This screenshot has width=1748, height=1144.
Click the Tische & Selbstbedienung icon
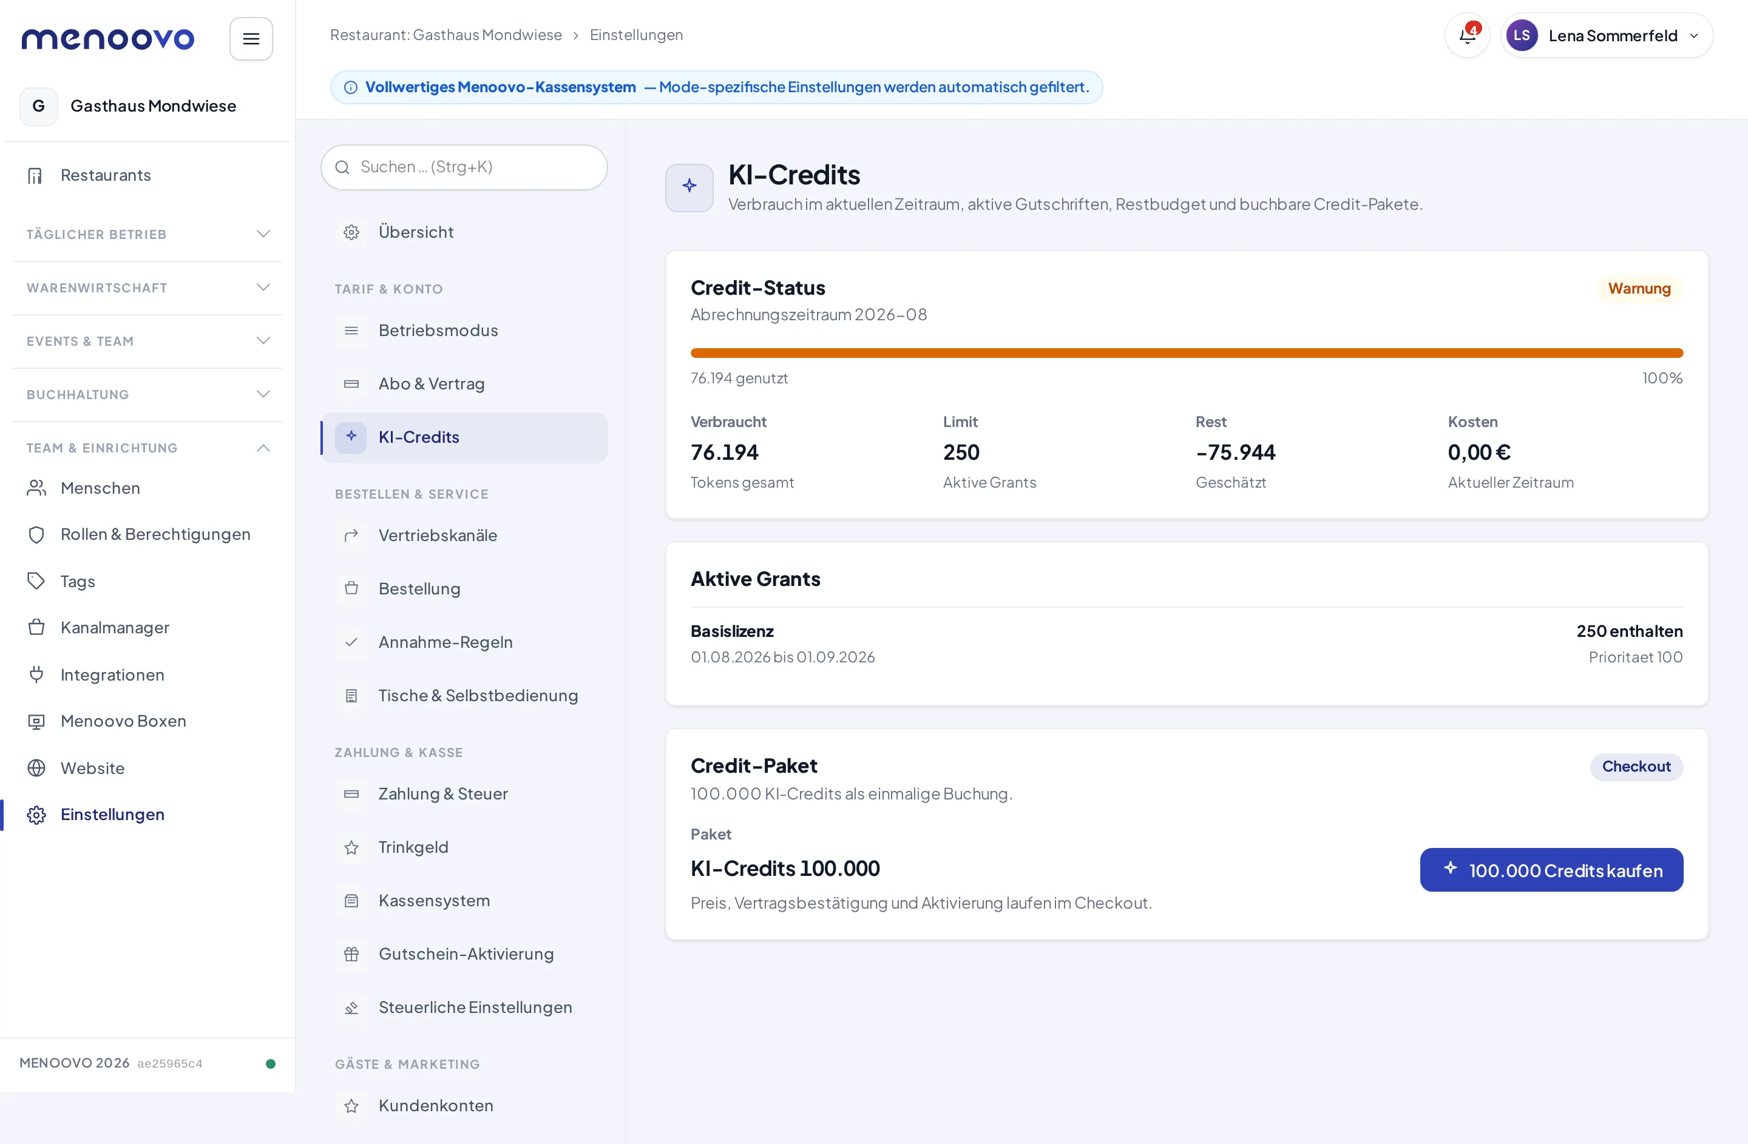(351, 696)
